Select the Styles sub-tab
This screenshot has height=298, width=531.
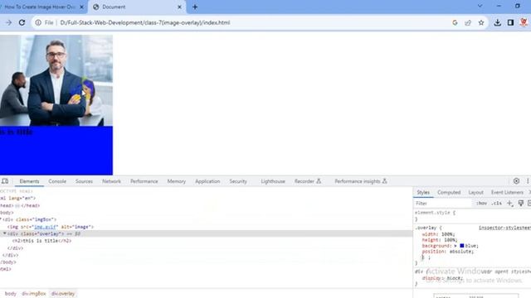(423, 192)
